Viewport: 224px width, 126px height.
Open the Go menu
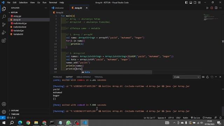click(x=39, y=2)
